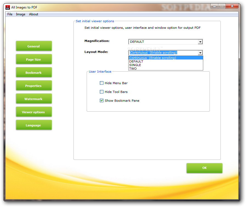Enable the Hide Menu Bar checkbox
This screenshot has height=207, width=246.
pos(102,83)
